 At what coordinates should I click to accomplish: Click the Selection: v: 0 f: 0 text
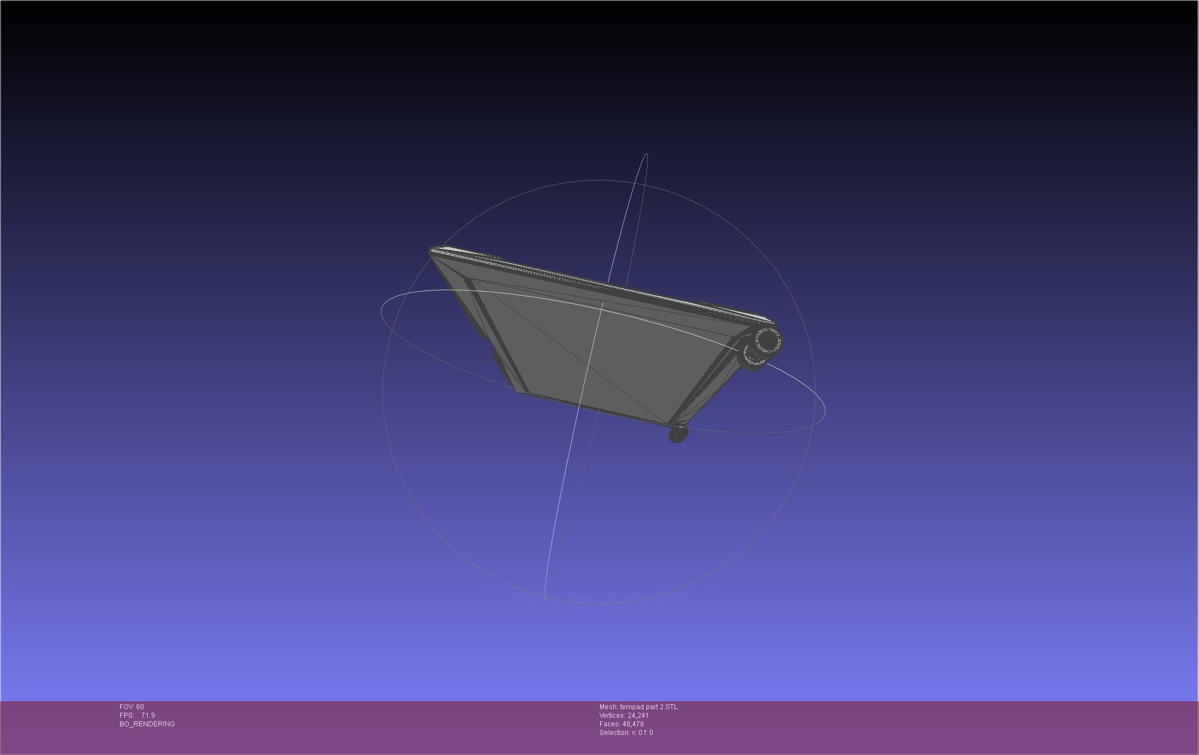pos(626,733)
